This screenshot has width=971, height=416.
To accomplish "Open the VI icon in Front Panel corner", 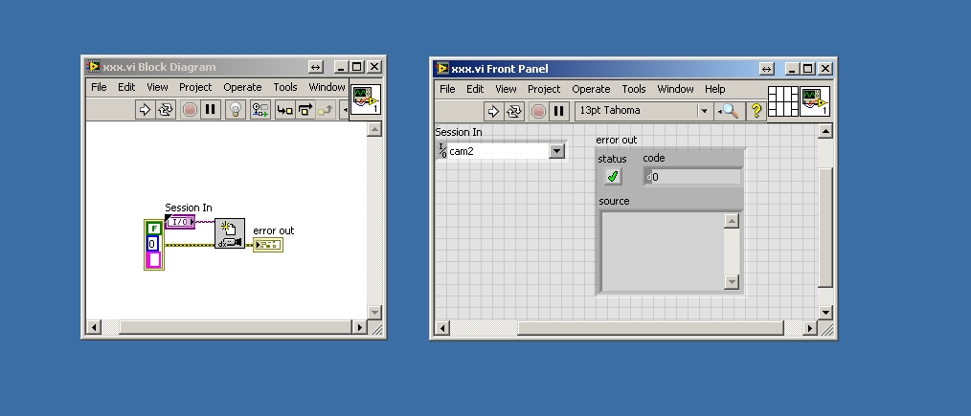I will coord(815,101).
